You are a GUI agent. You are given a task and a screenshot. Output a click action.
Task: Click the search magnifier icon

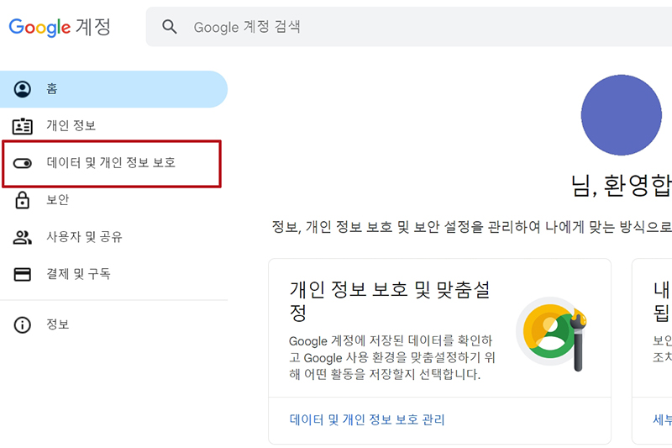point(170,27)
